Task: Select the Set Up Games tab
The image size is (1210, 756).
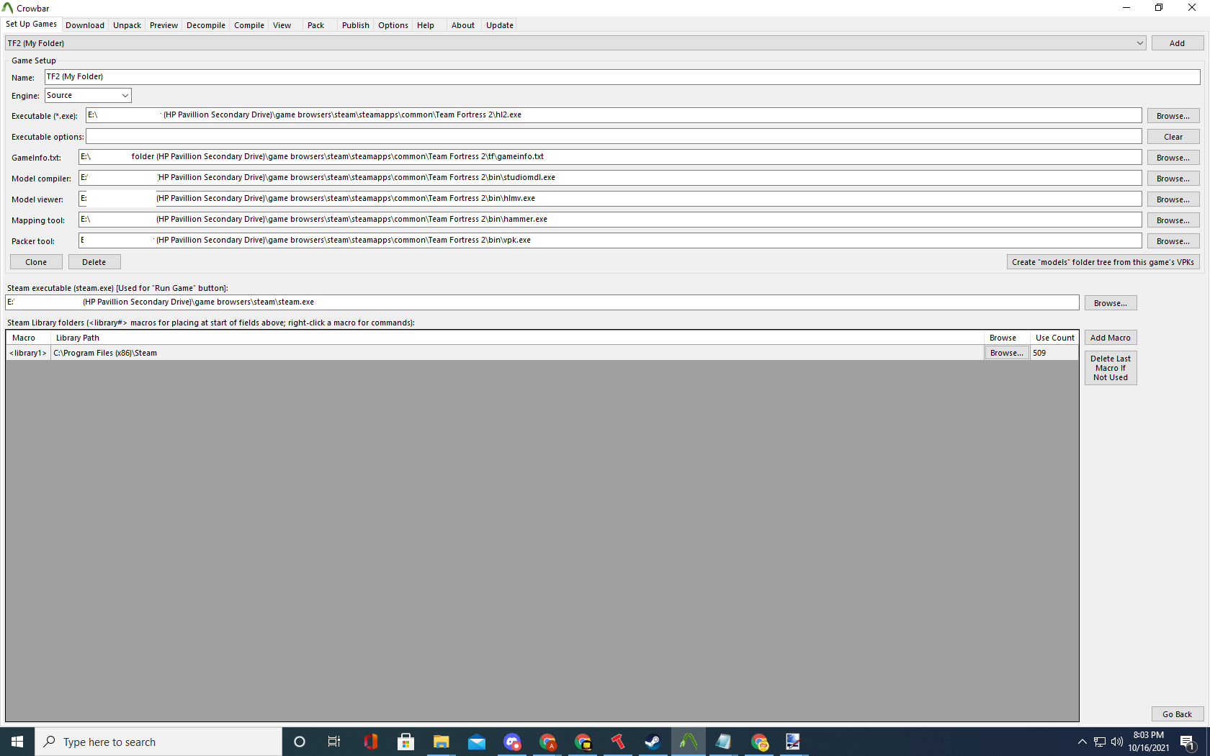Action: tap(32, 24)
